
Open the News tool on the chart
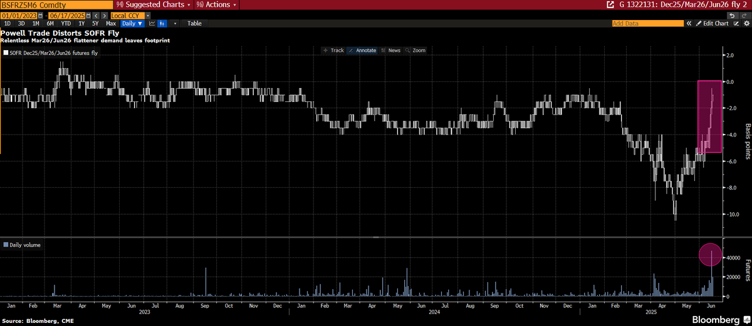[390, 50]
